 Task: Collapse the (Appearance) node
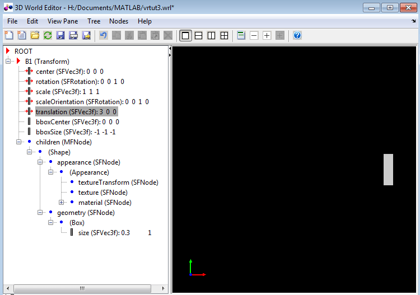[51, 172]
